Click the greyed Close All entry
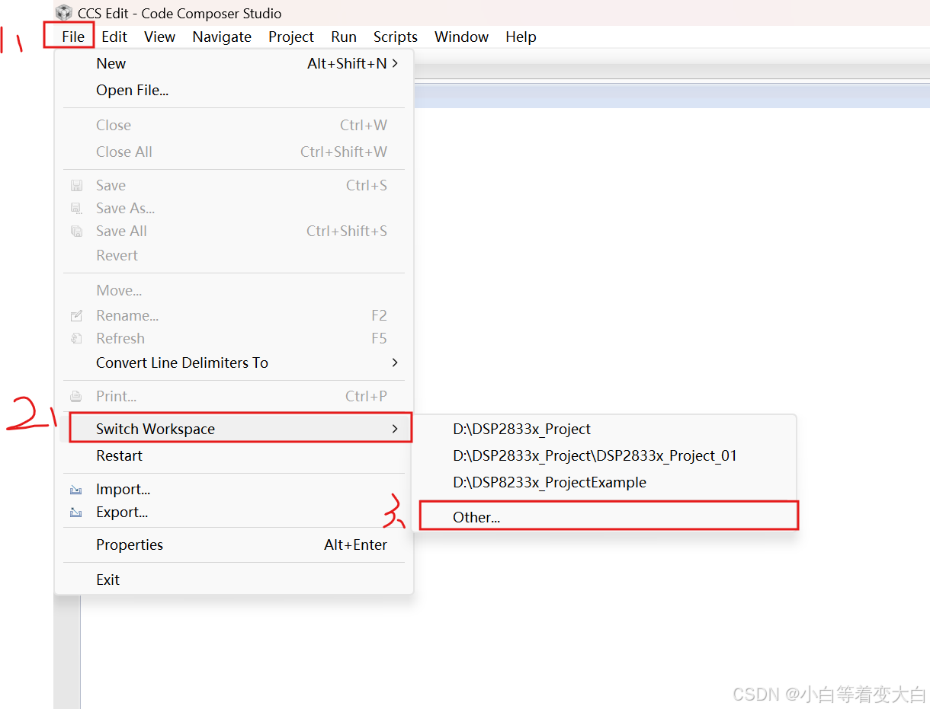The image size is (930, 709). click(234, 152)
